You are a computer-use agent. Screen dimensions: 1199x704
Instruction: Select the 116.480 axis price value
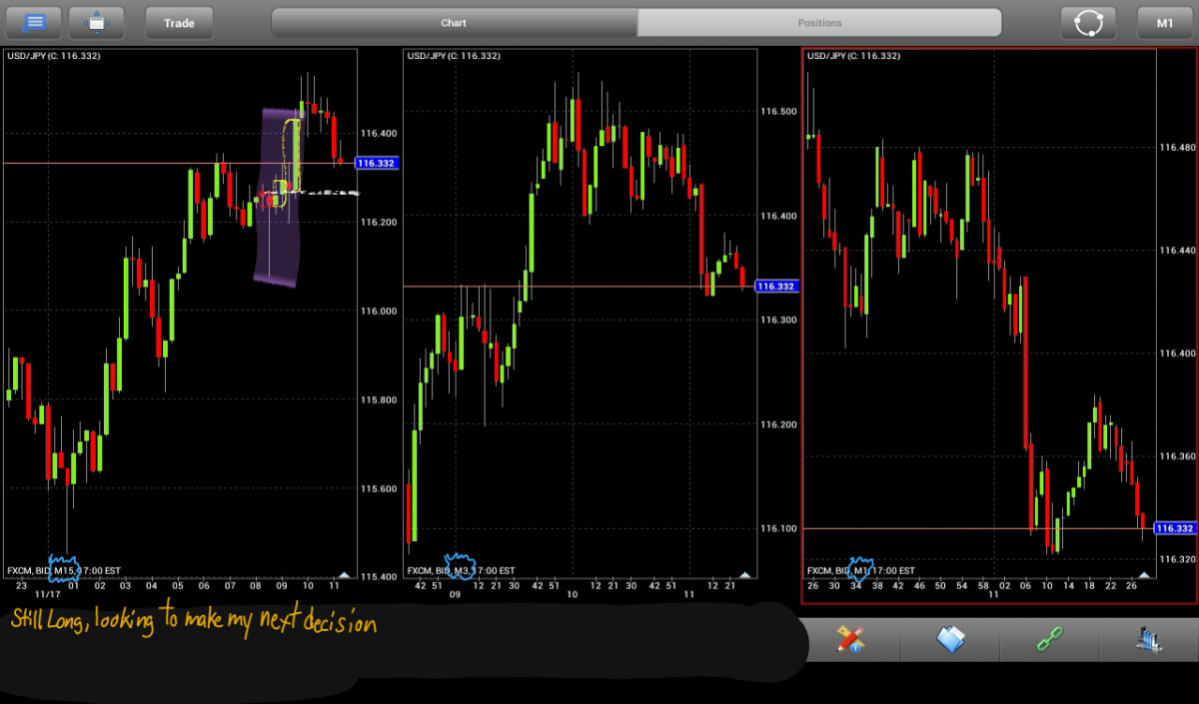pos(1177,148)
